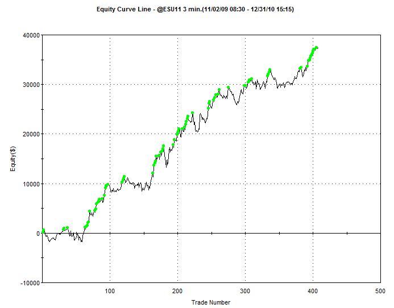Click the Equity Curve Line chart title
This screenshot has width=394, height=308.
[145, 10]
